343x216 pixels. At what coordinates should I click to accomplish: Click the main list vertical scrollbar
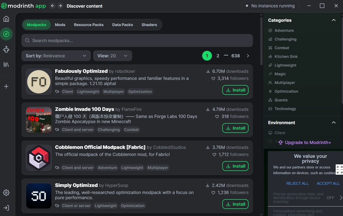(x=261, y=41)
